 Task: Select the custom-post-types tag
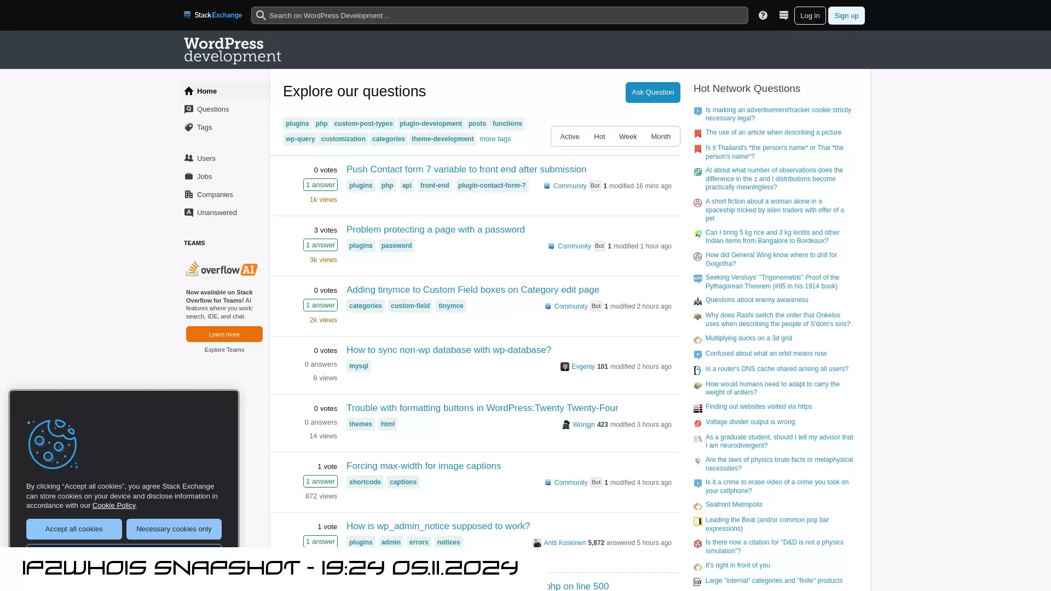coord(363,124)
